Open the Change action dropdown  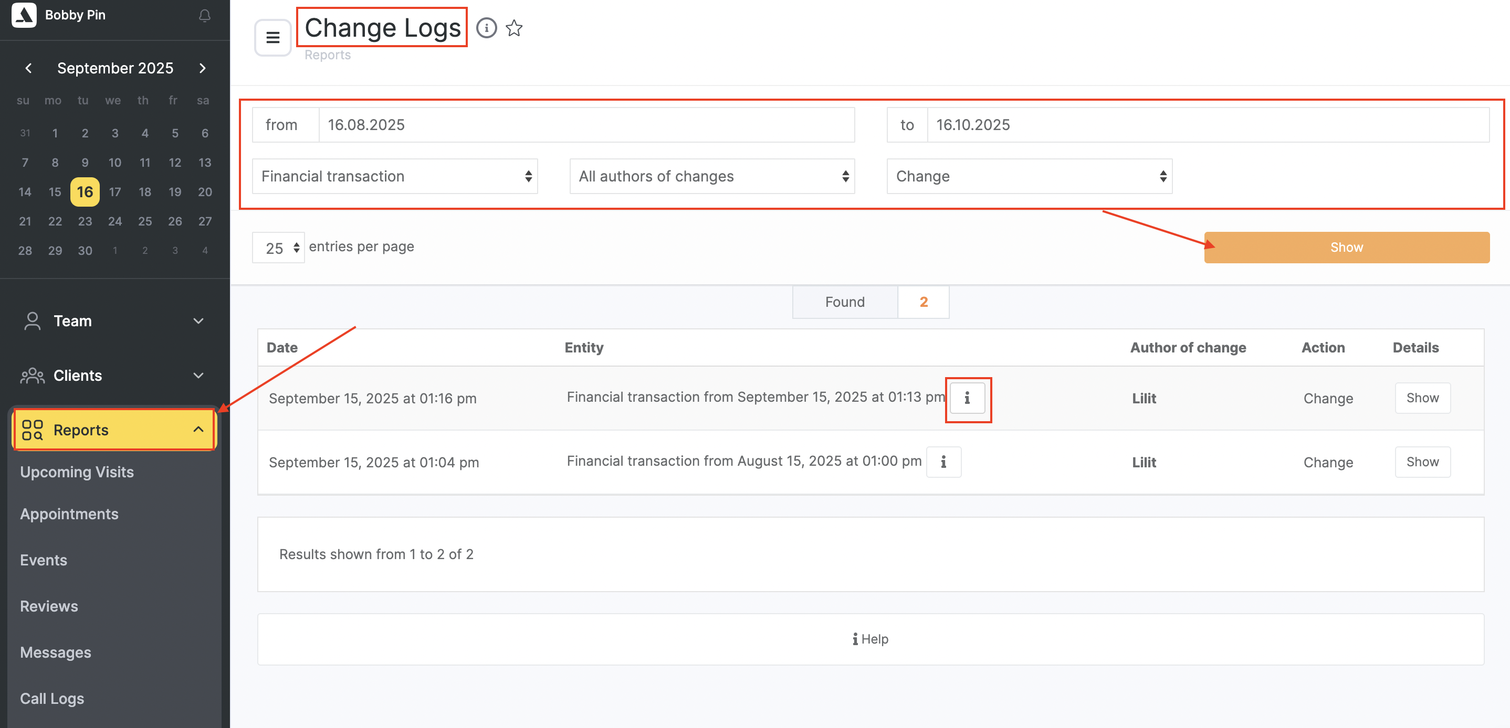pyautogui.click(x=1029, y=176)
